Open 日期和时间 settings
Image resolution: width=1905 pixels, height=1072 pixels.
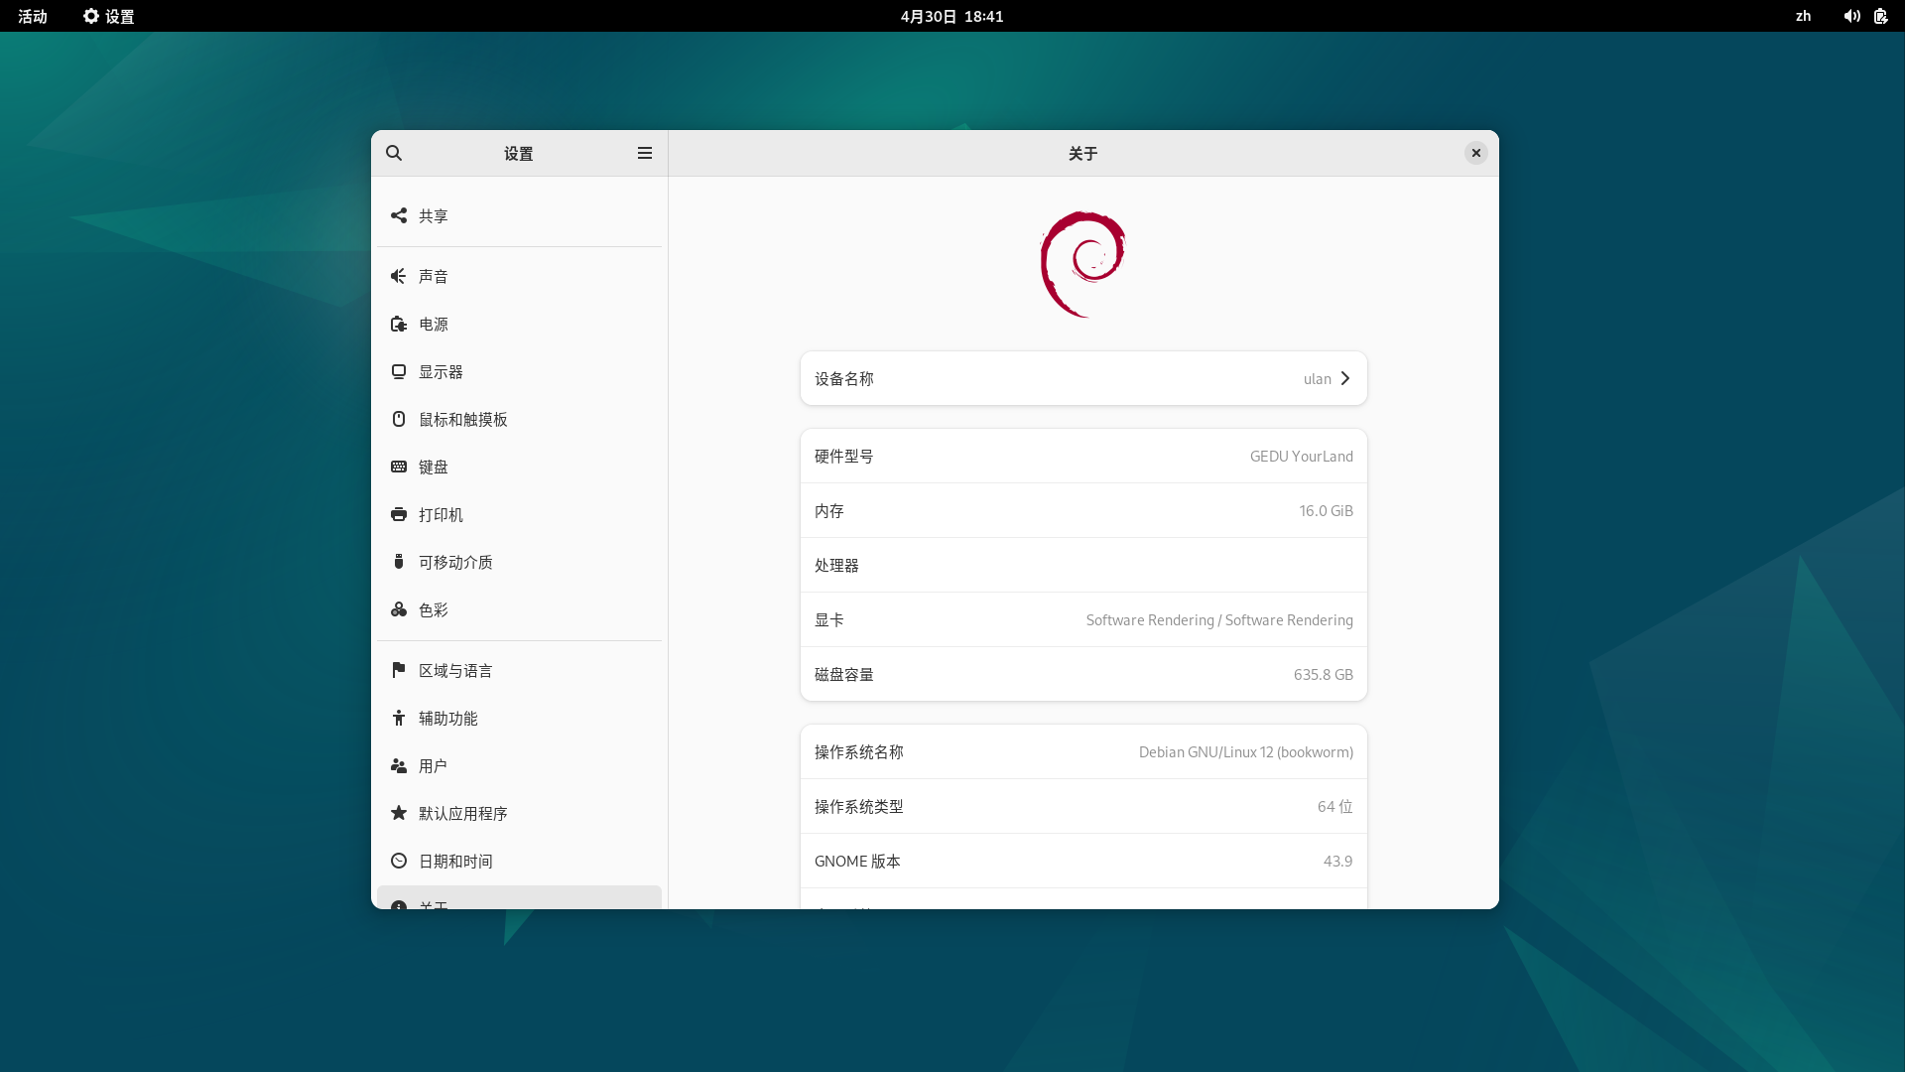pyautogui.click(x=519, y=861)
